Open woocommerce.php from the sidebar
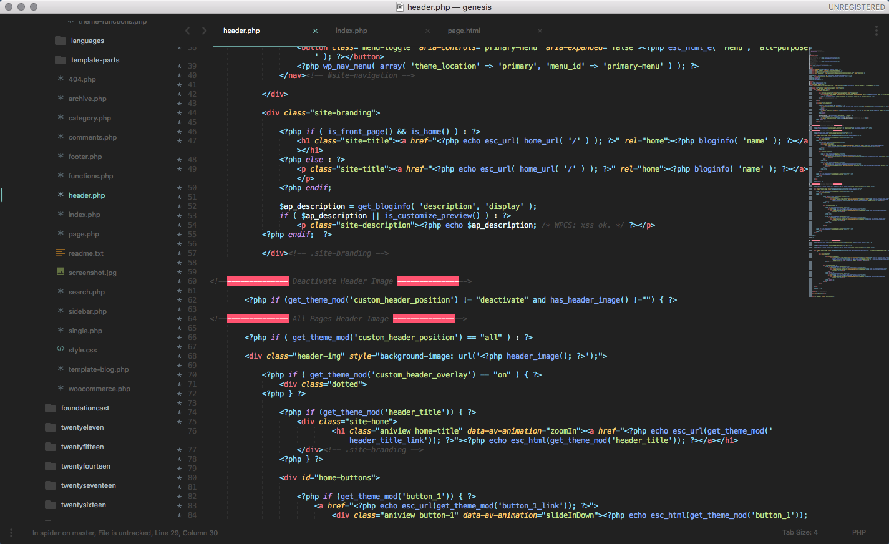Viewport: 889px width, 544px height. [99, 389]
